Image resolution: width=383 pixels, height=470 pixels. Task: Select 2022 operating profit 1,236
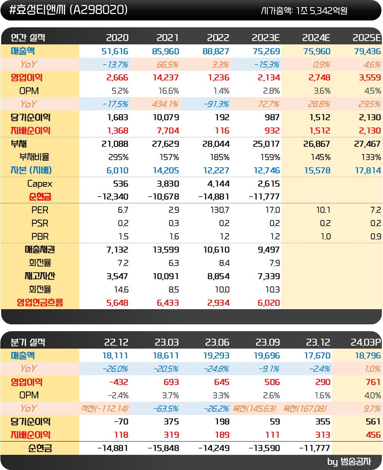point(219,78)
